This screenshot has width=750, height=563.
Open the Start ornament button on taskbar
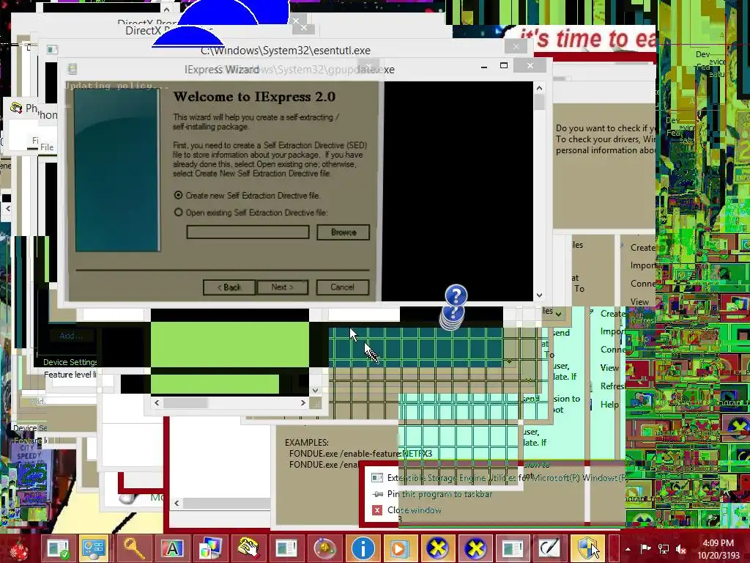click(19, 548)
